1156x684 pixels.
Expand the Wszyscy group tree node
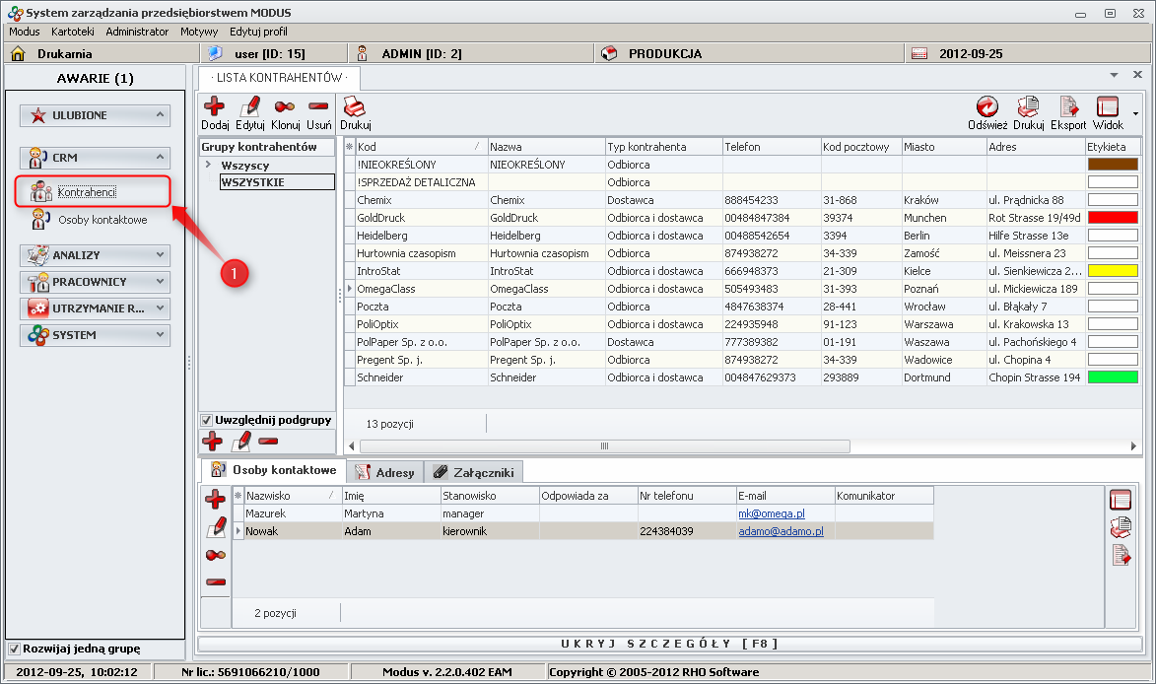(208, 166)
